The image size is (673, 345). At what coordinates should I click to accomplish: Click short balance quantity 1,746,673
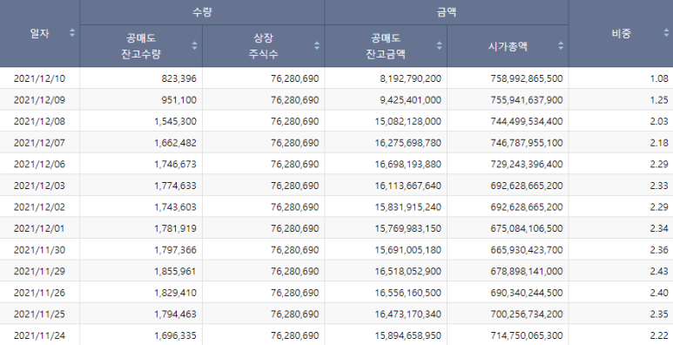(x=176, y=164)
